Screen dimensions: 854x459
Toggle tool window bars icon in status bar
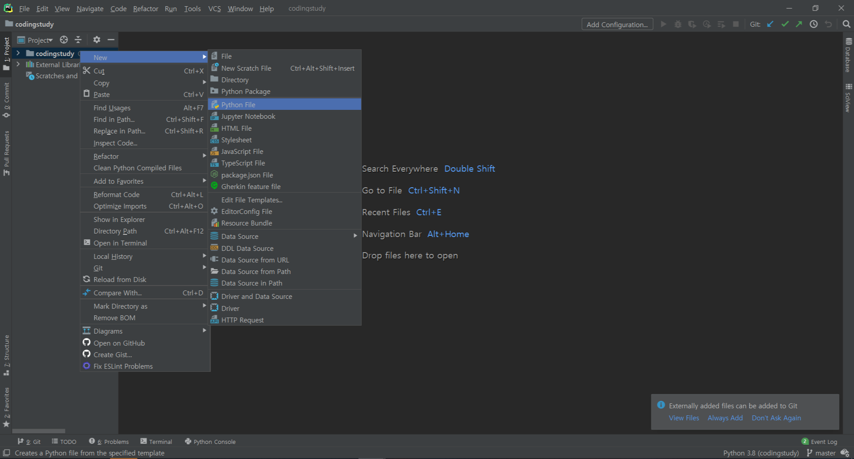click(7, 453)
